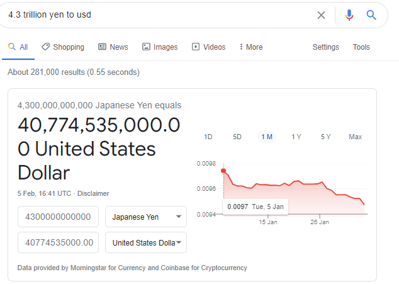Open the Images tab
Viewport: 399px width, 284px height.
click(x=160, y=47)
